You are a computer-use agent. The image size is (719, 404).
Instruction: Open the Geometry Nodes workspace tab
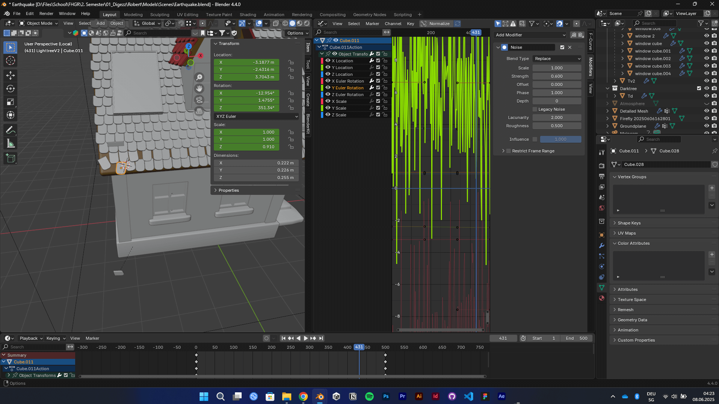(x=369, y=14)
